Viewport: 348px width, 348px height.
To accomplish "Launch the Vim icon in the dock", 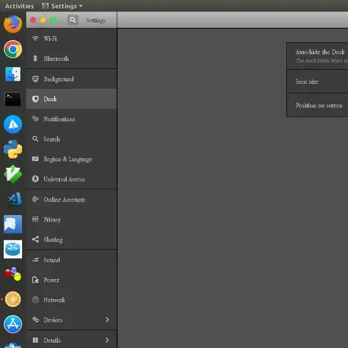I will point(13,174).
